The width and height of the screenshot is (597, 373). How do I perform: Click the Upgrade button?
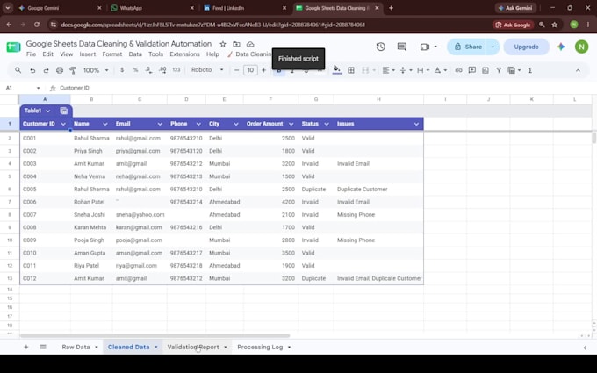pyautogui.click(x=526, y=47)
